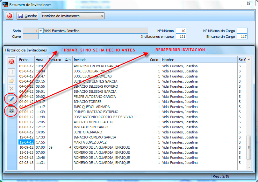Image resolution: width=258 pixels, height=182 pixels.
Task: Select the row for INES QUEROL ARMADA
Action: pyautogui.click(x=92, y=107)
